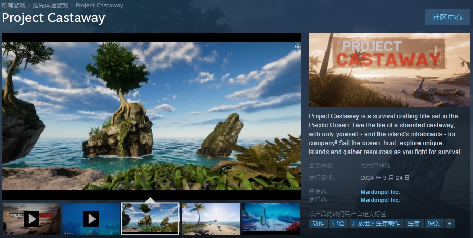The image size is (473, 238).
Task: Play the second underwater trailer thumbnail
Action: tap(91, 219)
